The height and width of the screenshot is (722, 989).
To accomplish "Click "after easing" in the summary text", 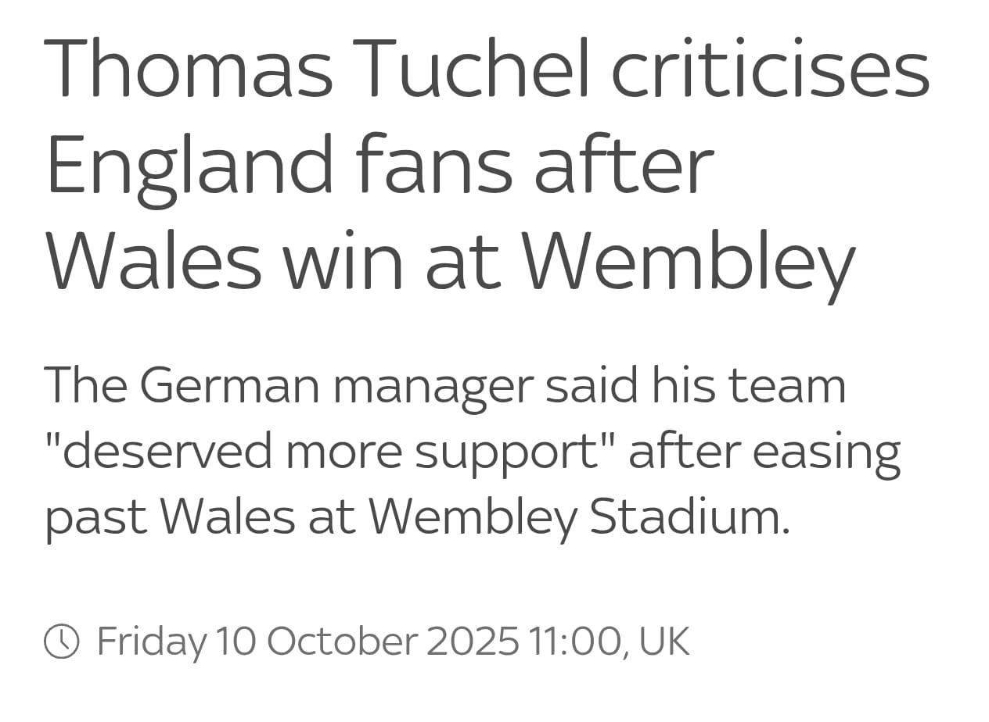I will point(764,451).
